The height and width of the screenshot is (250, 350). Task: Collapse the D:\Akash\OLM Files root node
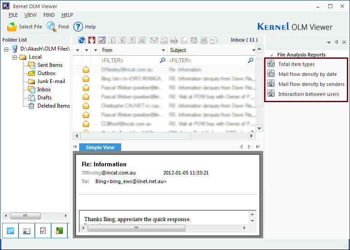pos(6,49)
